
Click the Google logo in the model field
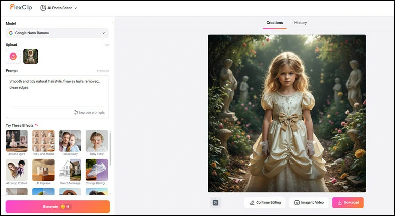[x=11, y=33]
